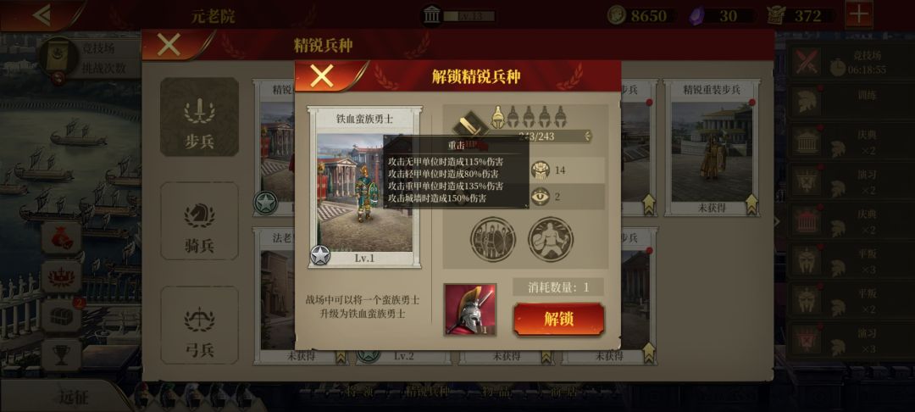Screen dimensions: 915x412
Task: Switch to the 骑兵 cavalry tab
Action: (x=200, y=221)
